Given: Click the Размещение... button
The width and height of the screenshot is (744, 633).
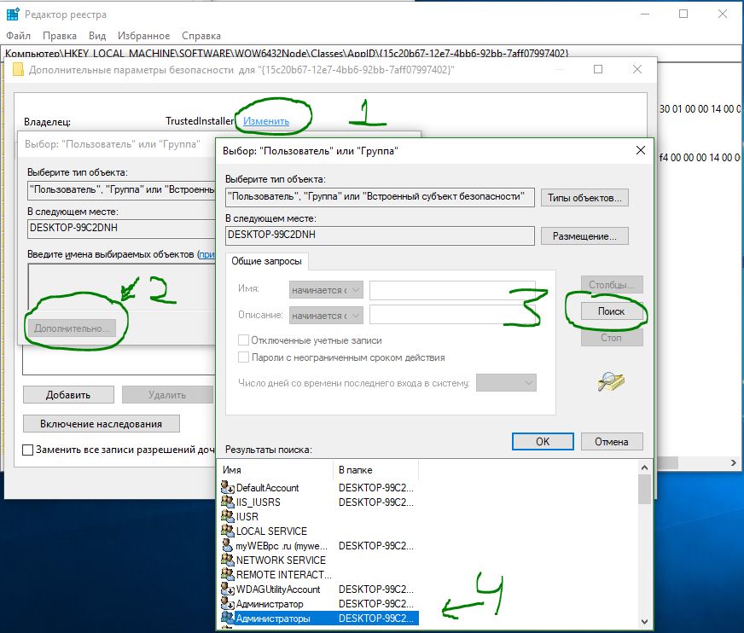Looking at the screenshot, I should pyautogui.click(x=584, y=235).
